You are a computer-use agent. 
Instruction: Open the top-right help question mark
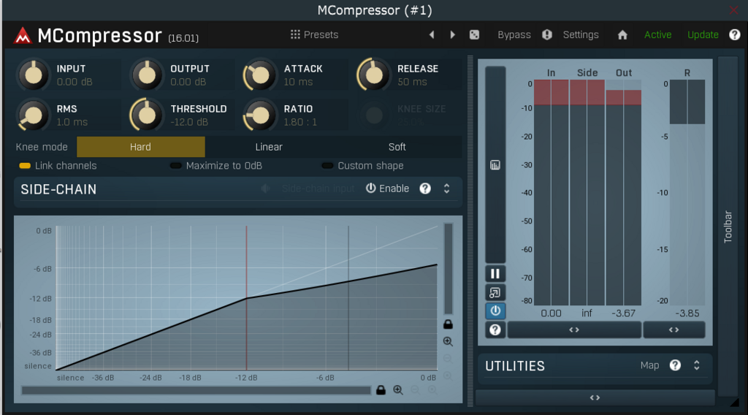735,35
